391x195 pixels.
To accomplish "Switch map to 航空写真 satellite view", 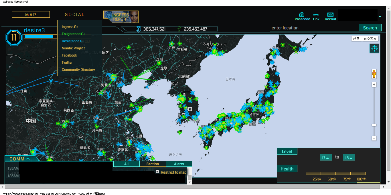I will [370, 39].
